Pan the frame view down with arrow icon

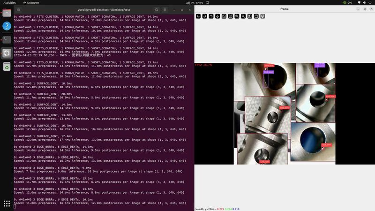217,16
